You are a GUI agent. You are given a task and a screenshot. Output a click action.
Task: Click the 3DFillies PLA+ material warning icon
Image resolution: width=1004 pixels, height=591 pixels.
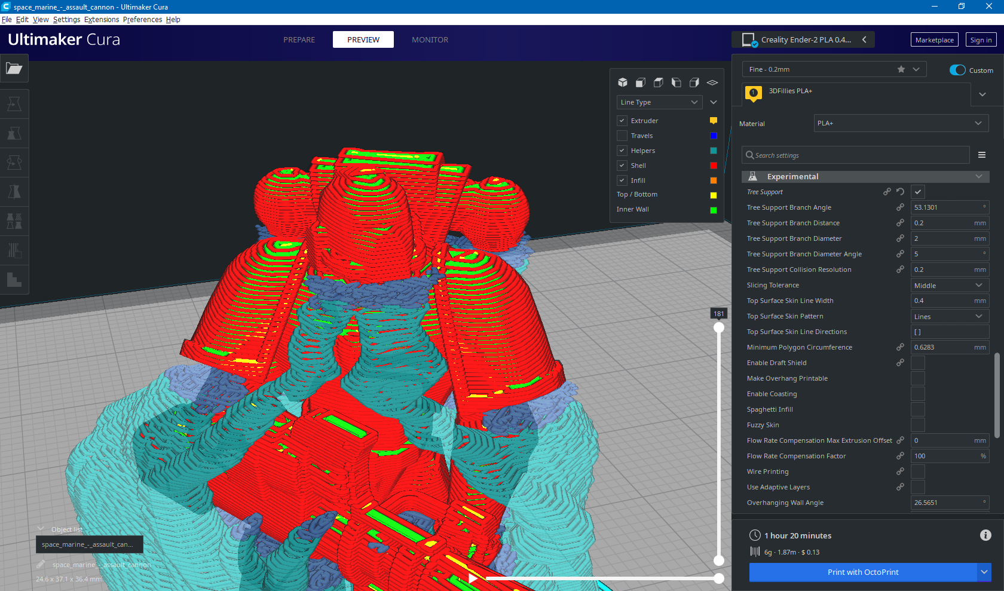(x=754, y=93)
